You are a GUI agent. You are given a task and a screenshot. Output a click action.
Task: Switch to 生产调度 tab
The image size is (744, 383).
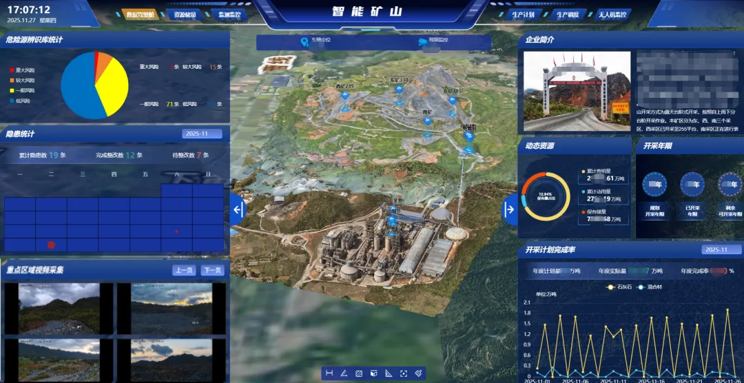click(x=568, y=14)
